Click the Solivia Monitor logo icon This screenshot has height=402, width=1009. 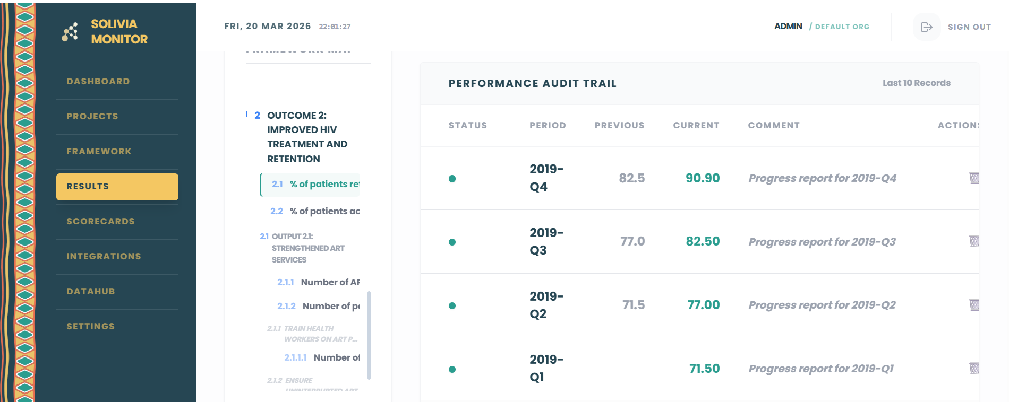pos(70,32)
